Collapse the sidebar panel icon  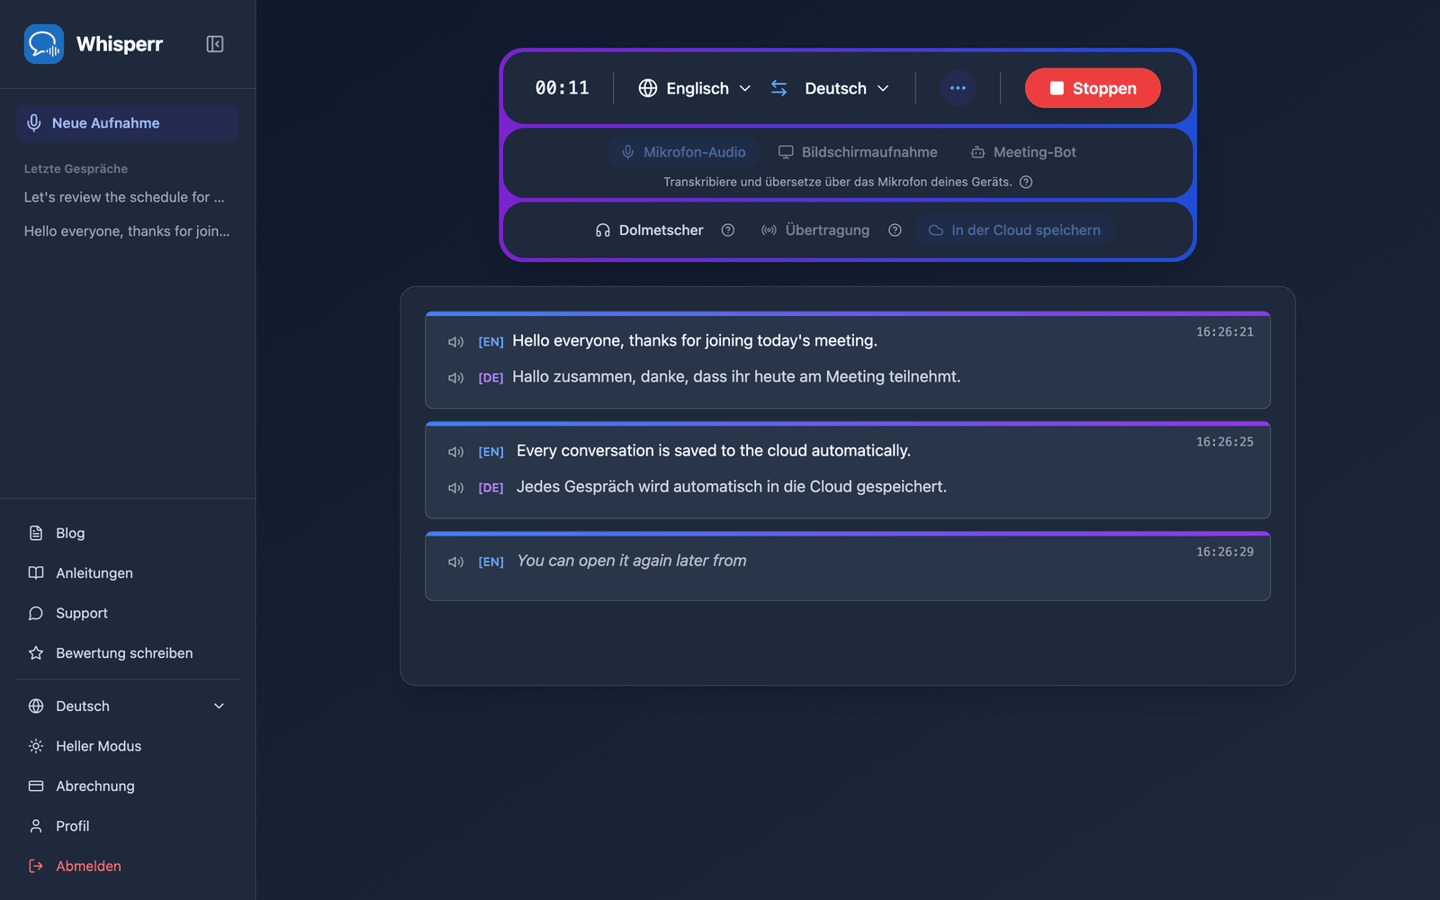tap(215, 44)
